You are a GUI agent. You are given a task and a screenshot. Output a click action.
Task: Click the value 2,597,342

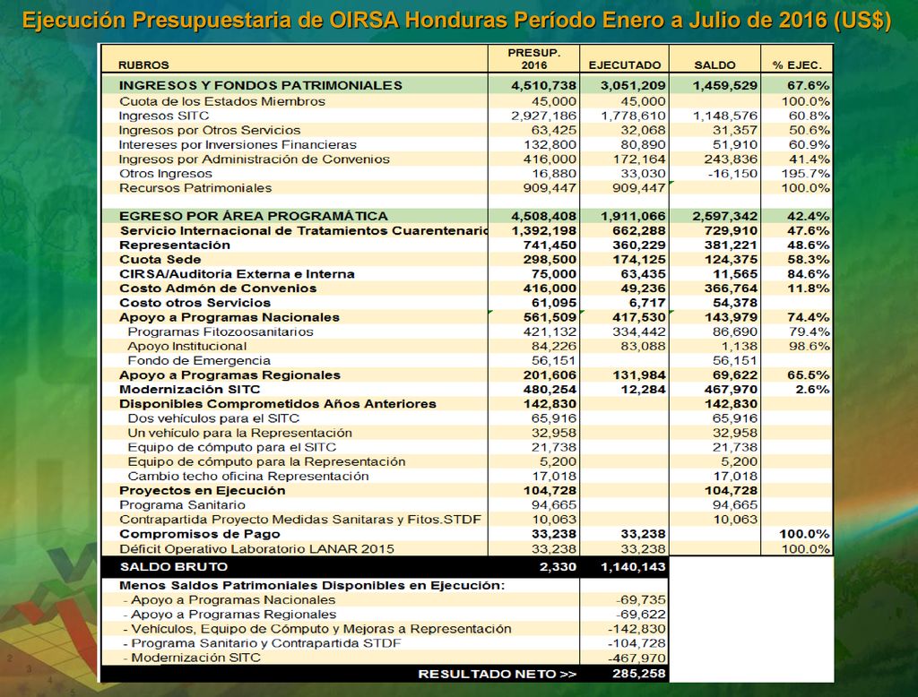[724, 216]
